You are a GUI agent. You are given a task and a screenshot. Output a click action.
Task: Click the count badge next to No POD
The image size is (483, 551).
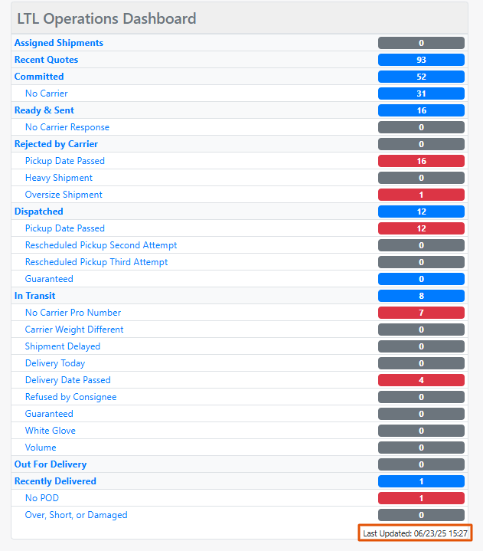[421, 498]
